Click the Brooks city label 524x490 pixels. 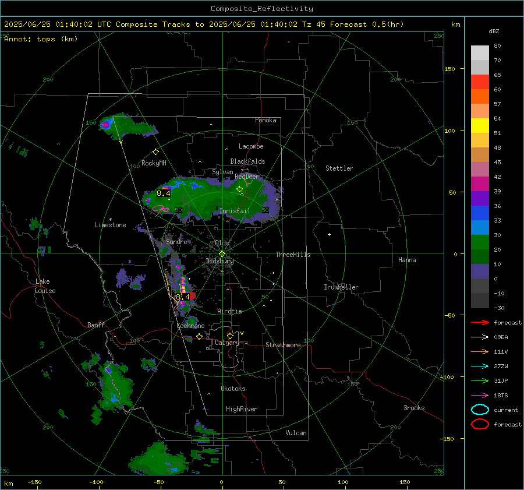[414, 408]
